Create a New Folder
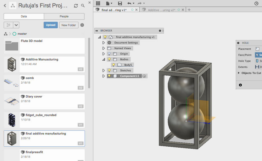 [69, 25]
